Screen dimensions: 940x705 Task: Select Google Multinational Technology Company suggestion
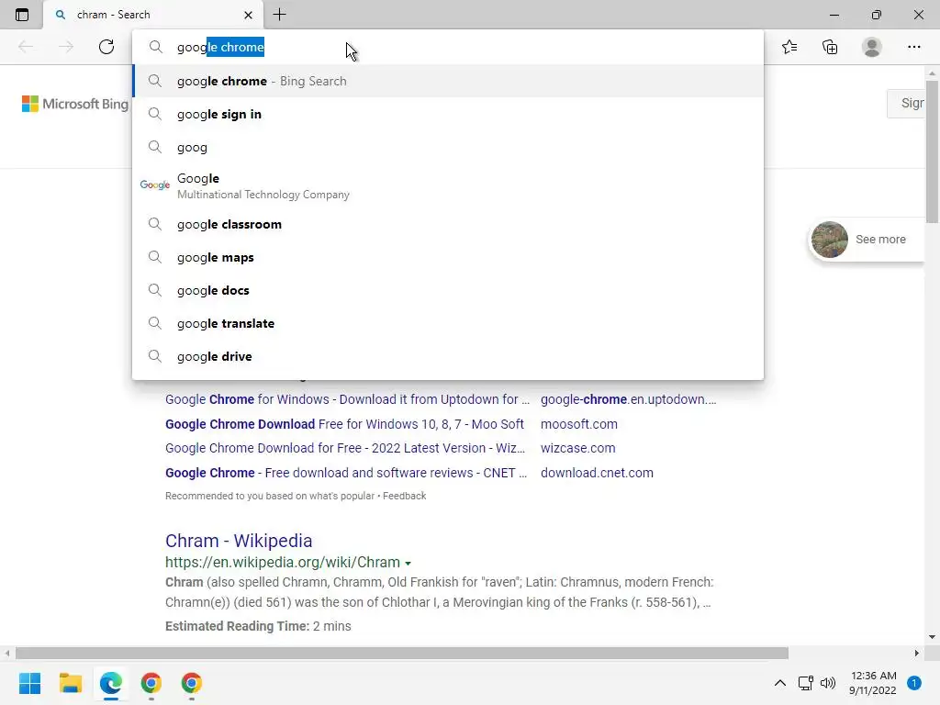[448, 185]
